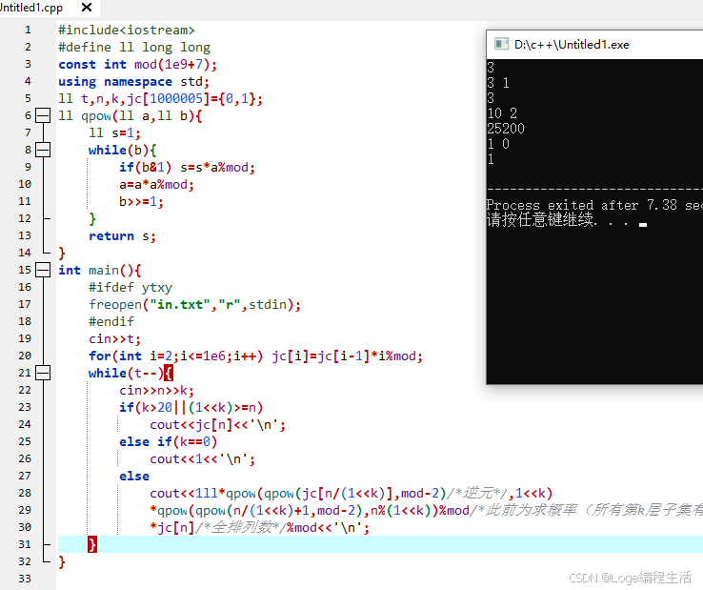Click highlighted opening brace after while(t--)
The width and height of the screenshot is (703, 590).
168,373
